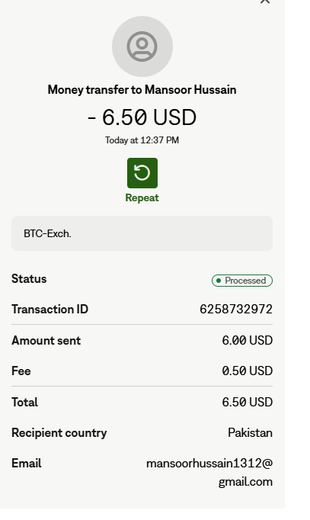Click the recipient profile avatar icon

click(142, 47)
